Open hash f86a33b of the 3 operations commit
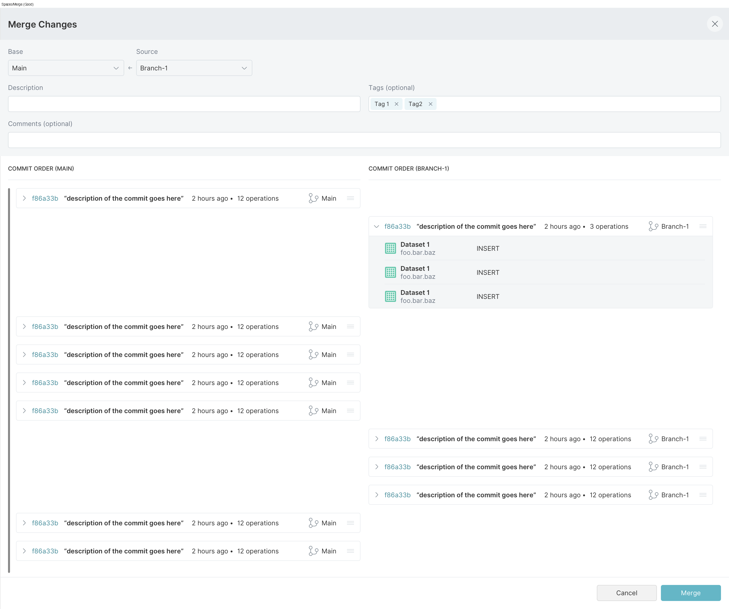Viewport: 729px width, 609px height. pyautogui.click(x=397, y=226)
